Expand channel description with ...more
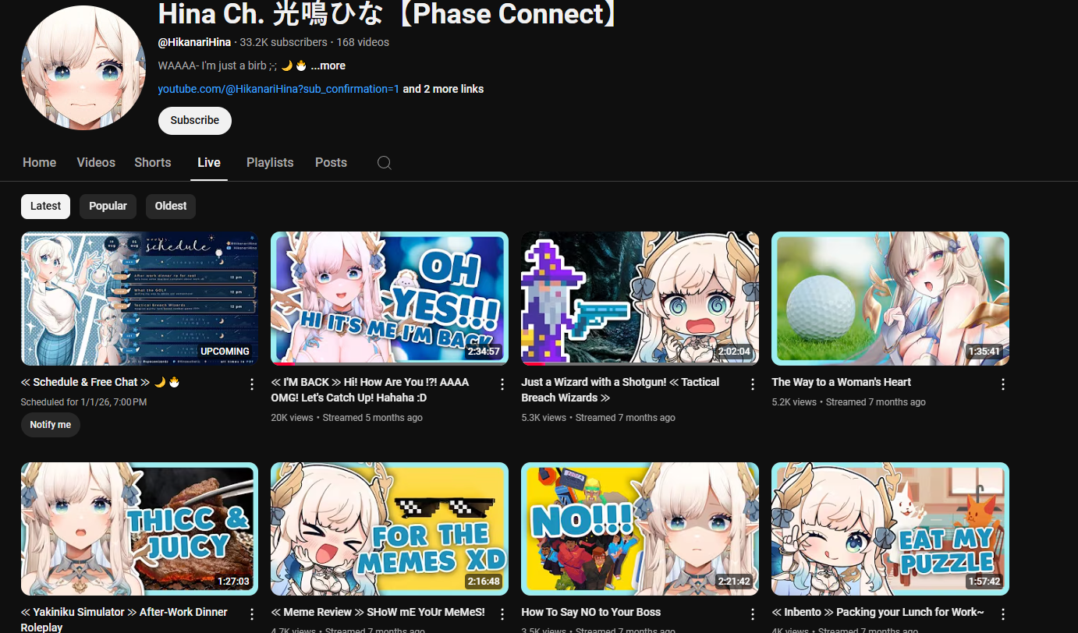 coord(328,65)
